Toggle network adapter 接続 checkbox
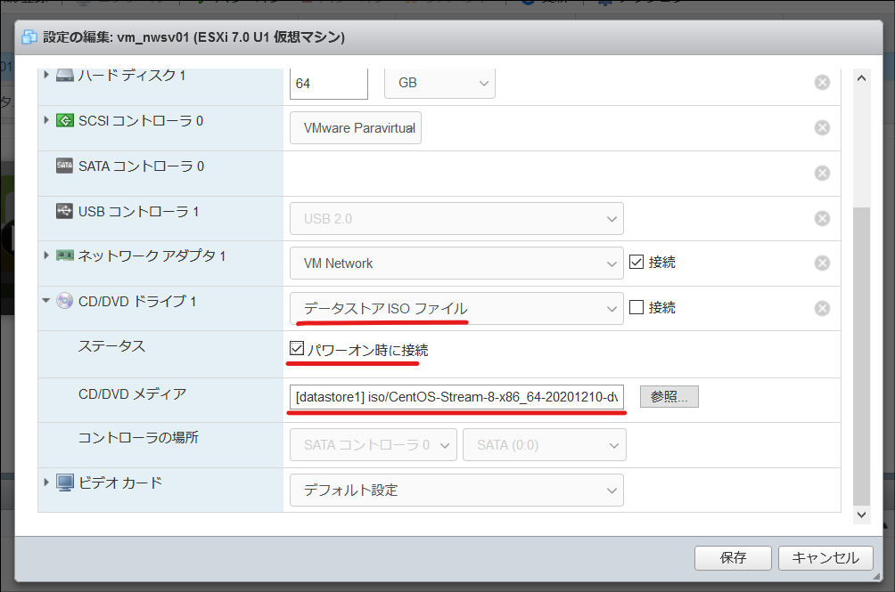This screenshot has width=895, height=592. 636,262
